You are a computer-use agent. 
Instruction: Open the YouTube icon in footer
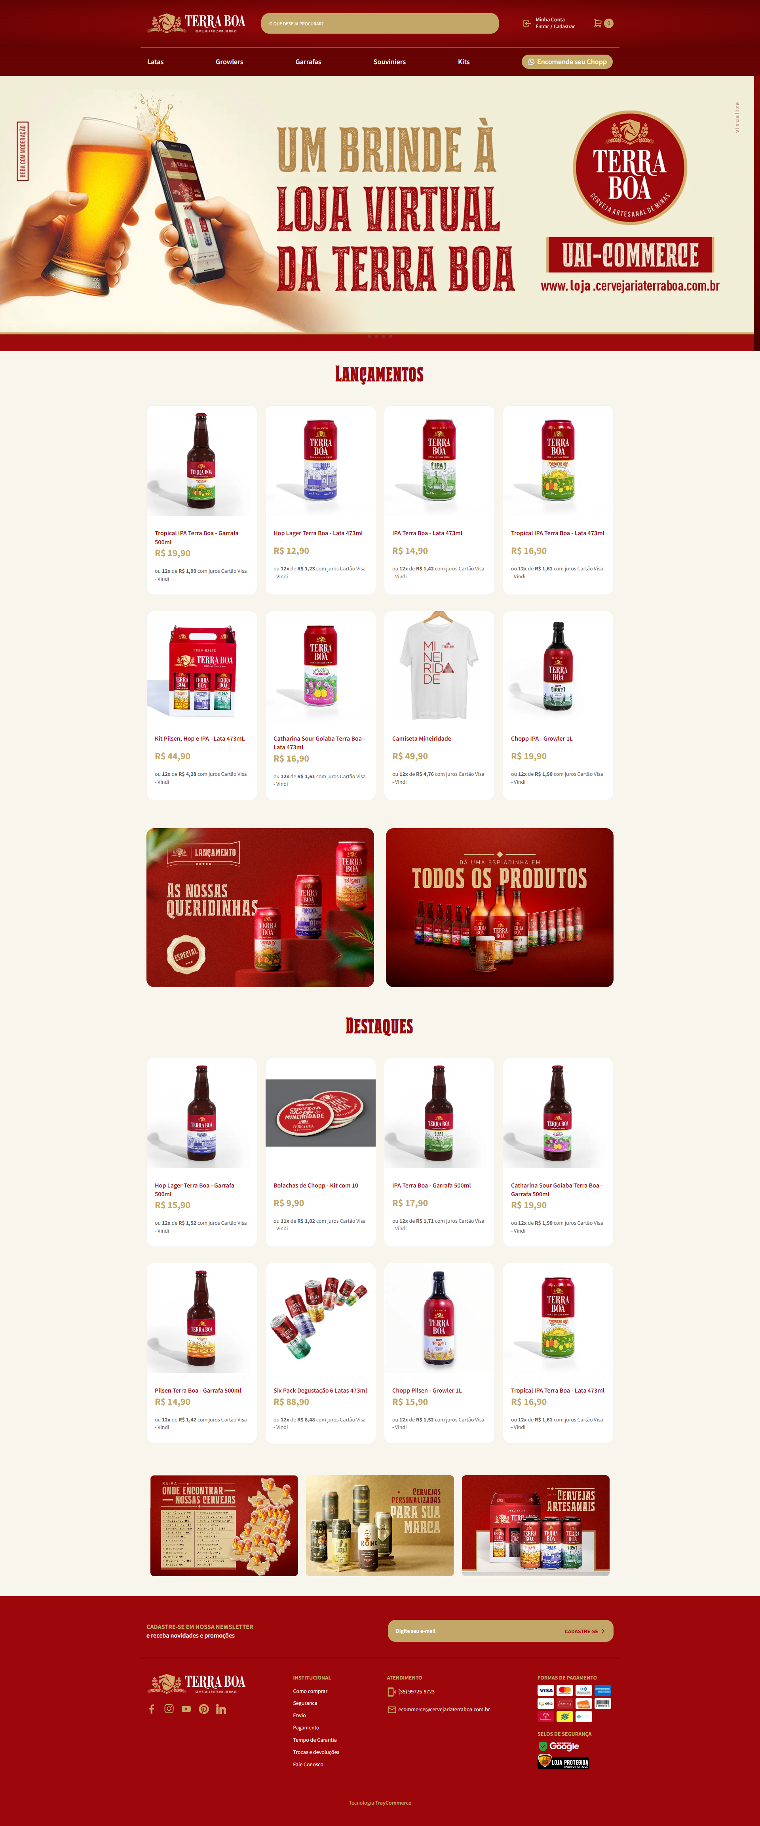pos(186,1709)
